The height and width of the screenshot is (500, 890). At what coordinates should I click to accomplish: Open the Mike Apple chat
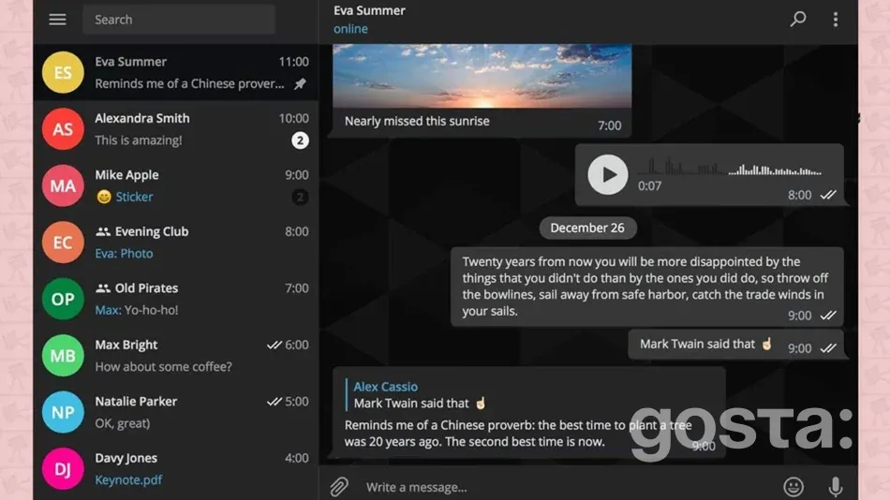(x=175, y=185)
